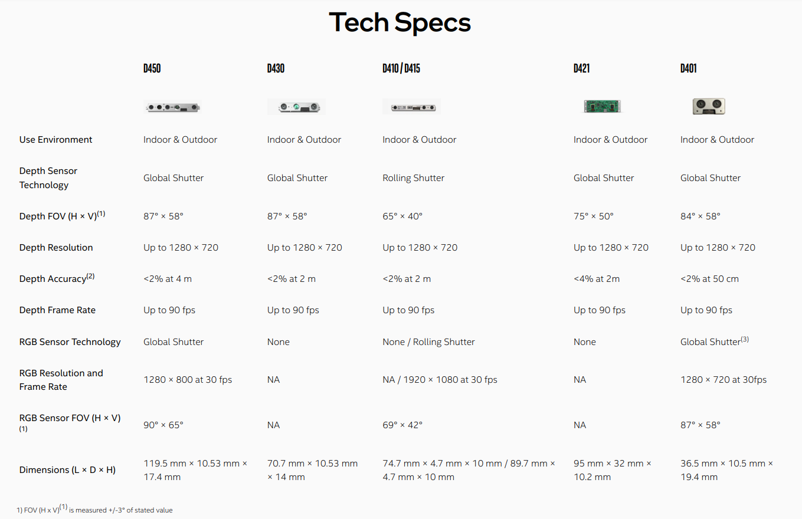This screenshot has width=802, height=519.
Task: Select the D410/D415 module product image
Action: (412, 107)
